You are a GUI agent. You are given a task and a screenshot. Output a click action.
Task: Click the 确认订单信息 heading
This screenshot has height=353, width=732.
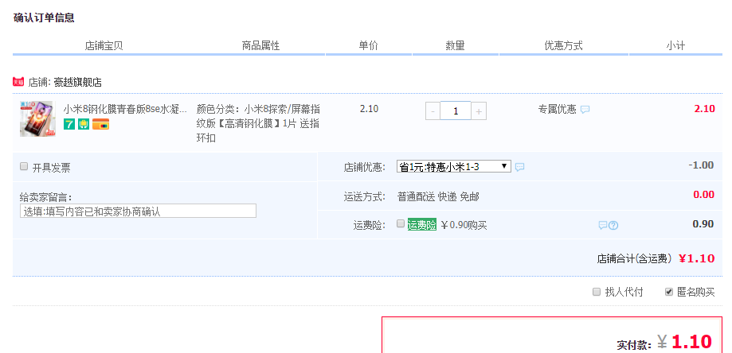pos(44,18)
